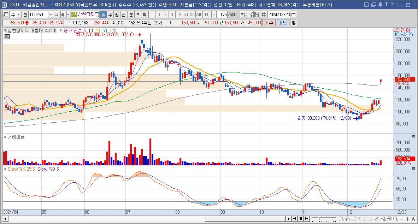Open stock code 000250 dropdown
The image size is (418, 224).
tap(51, 14)
